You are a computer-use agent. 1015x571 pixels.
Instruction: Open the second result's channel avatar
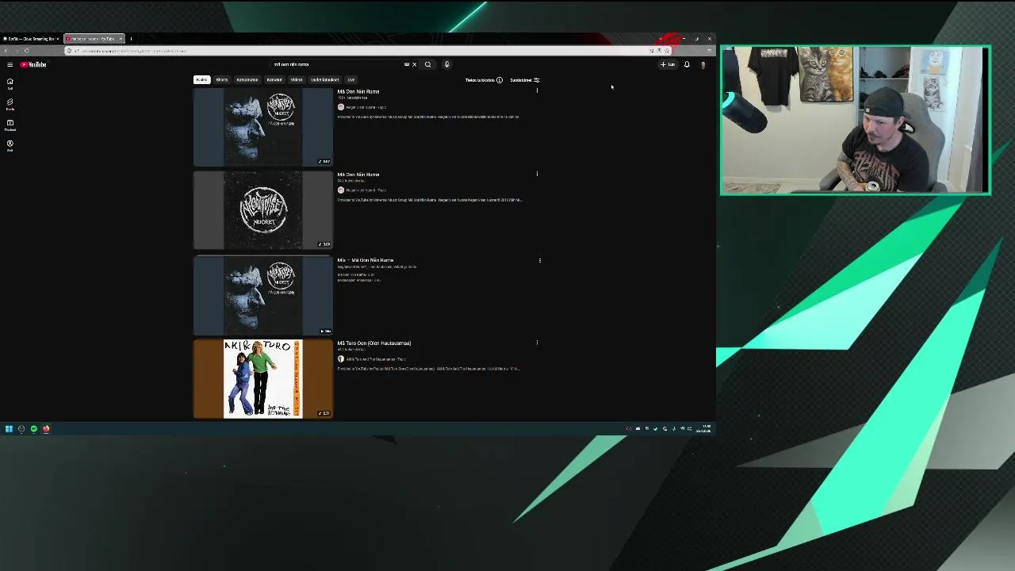click(341, 190)
